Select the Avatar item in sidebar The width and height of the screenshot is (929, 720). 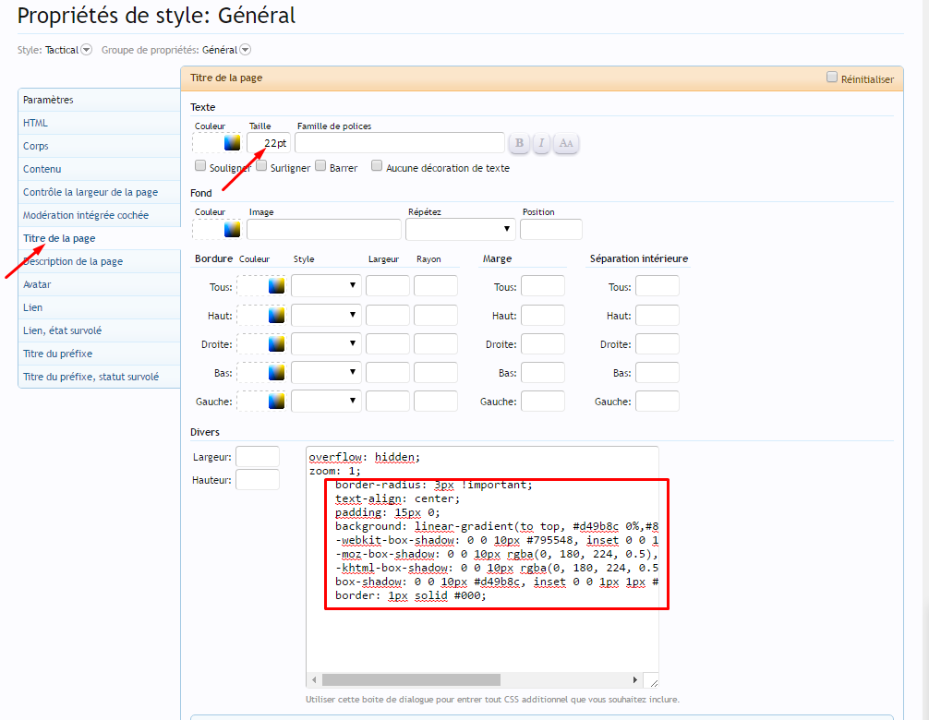pyautogui.click(x=37, y=284)
